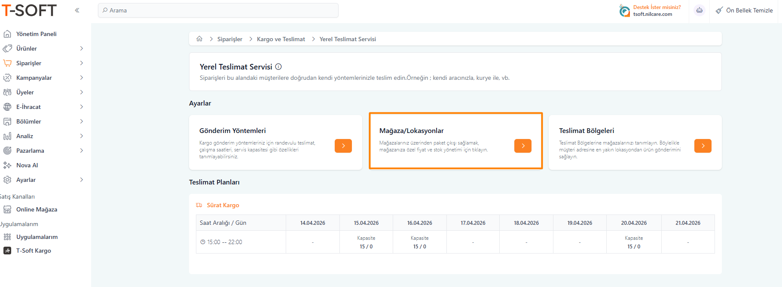Open Yönetim Paneli from sidebar
Screen dimensions: 782x287
[x=37, y=34]
